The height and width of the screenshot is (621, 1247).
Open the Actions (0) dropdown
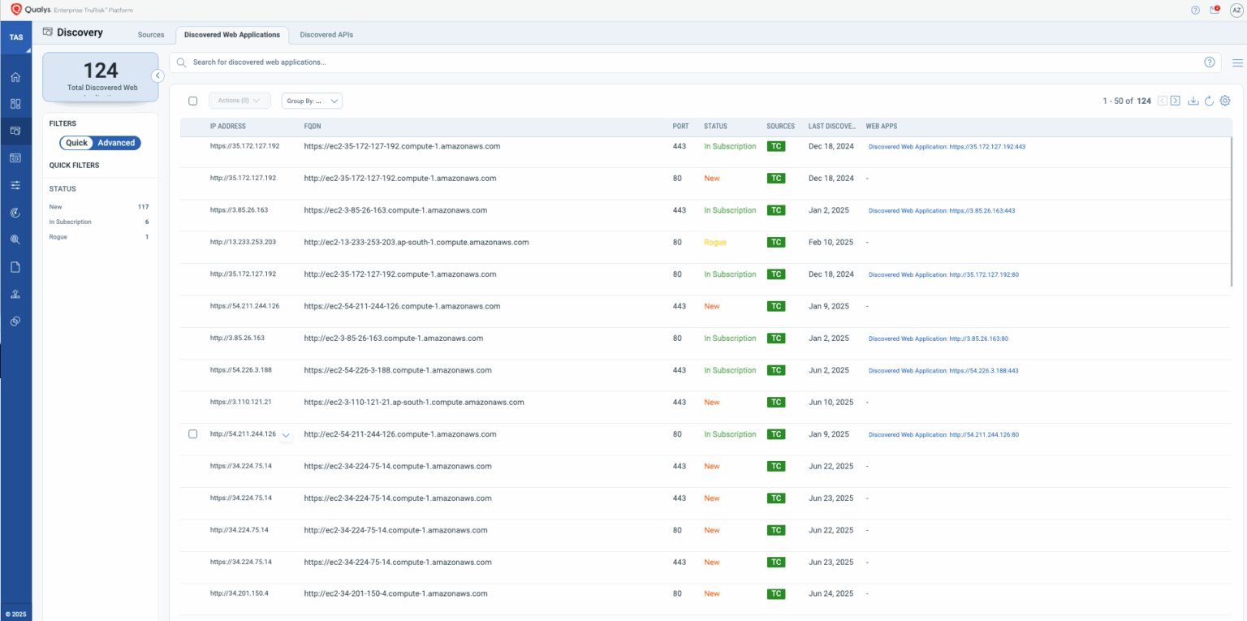(x=239, y=101)
